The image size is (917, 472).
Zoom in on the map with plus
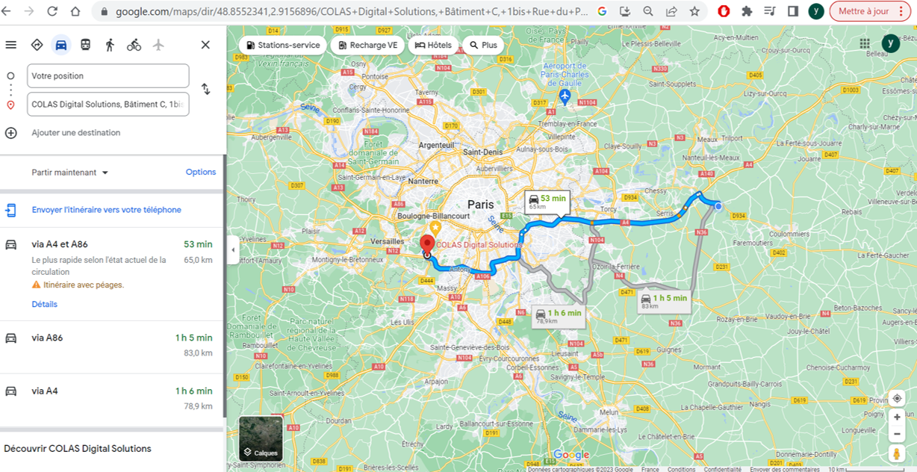pos(897,417)
